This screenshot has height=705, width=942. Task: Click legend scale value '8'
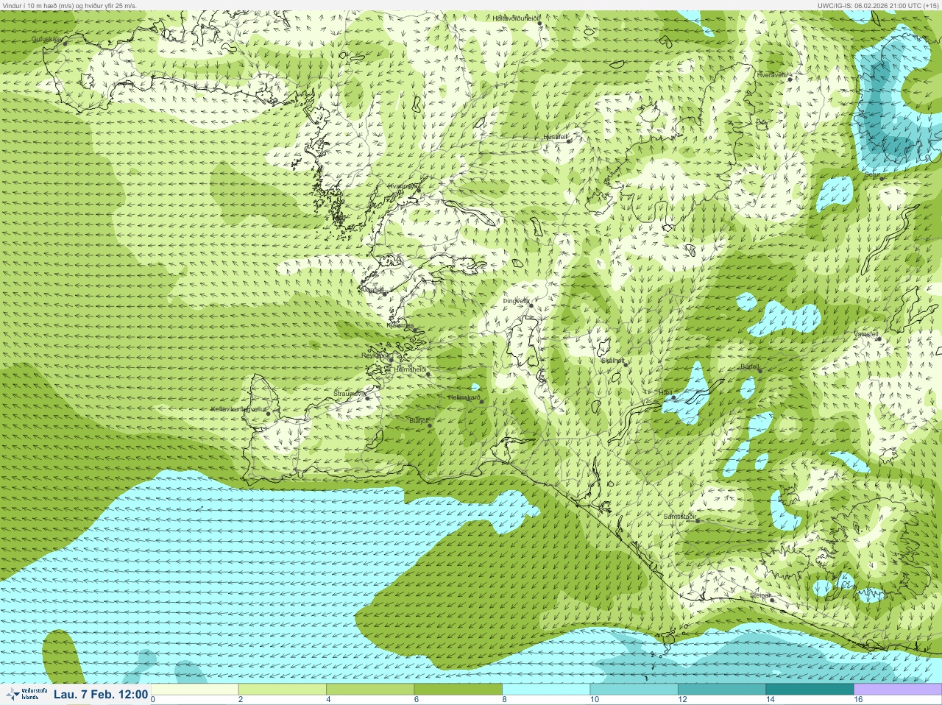[505, 700]
